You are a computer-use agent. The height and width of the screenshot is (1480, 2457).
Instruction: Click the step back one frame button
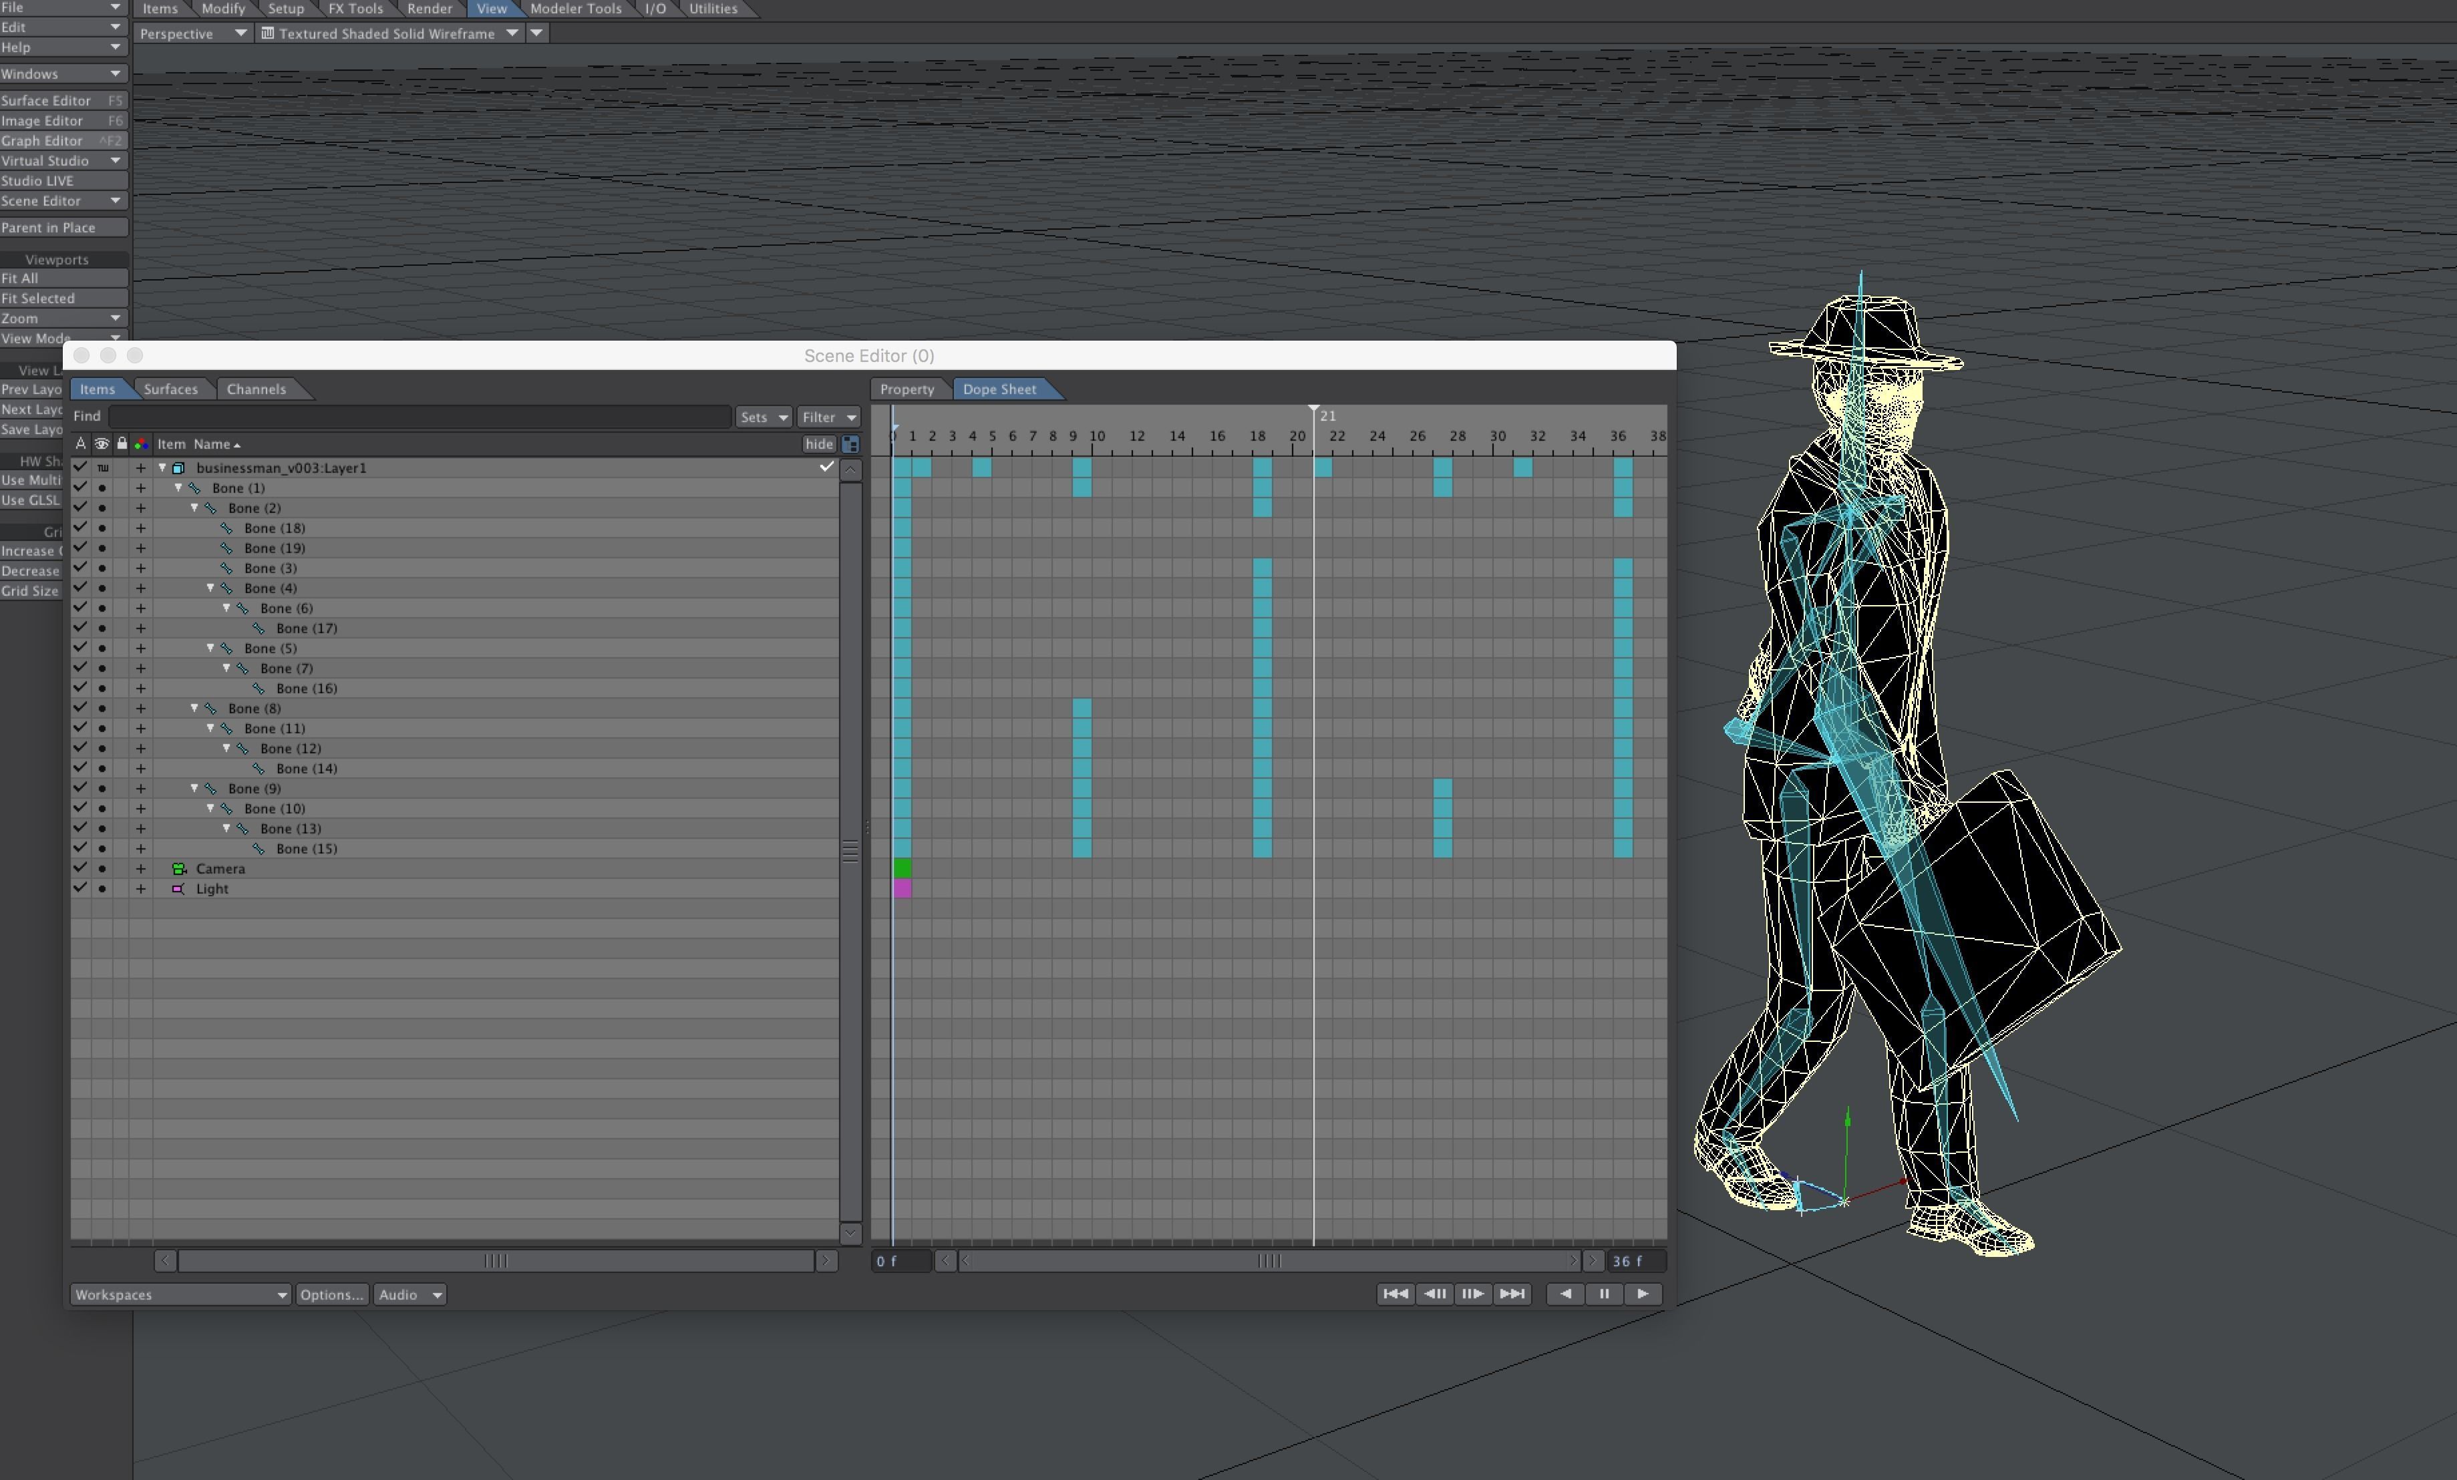[1435, 1294]
